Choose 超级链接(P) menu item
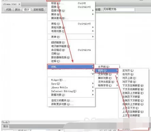The image size is (151, 132). (71, 42)
